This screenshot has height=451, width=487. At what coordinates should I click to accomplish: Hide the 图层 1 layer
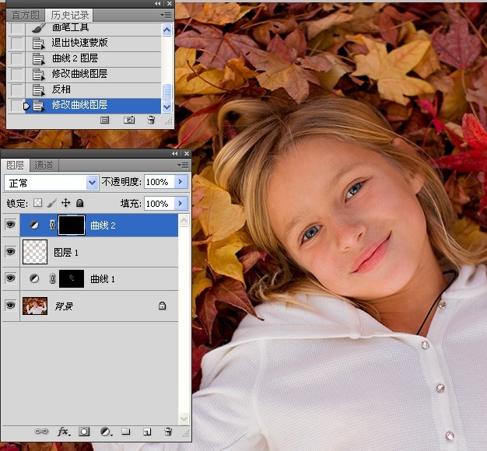click(11, 251)
